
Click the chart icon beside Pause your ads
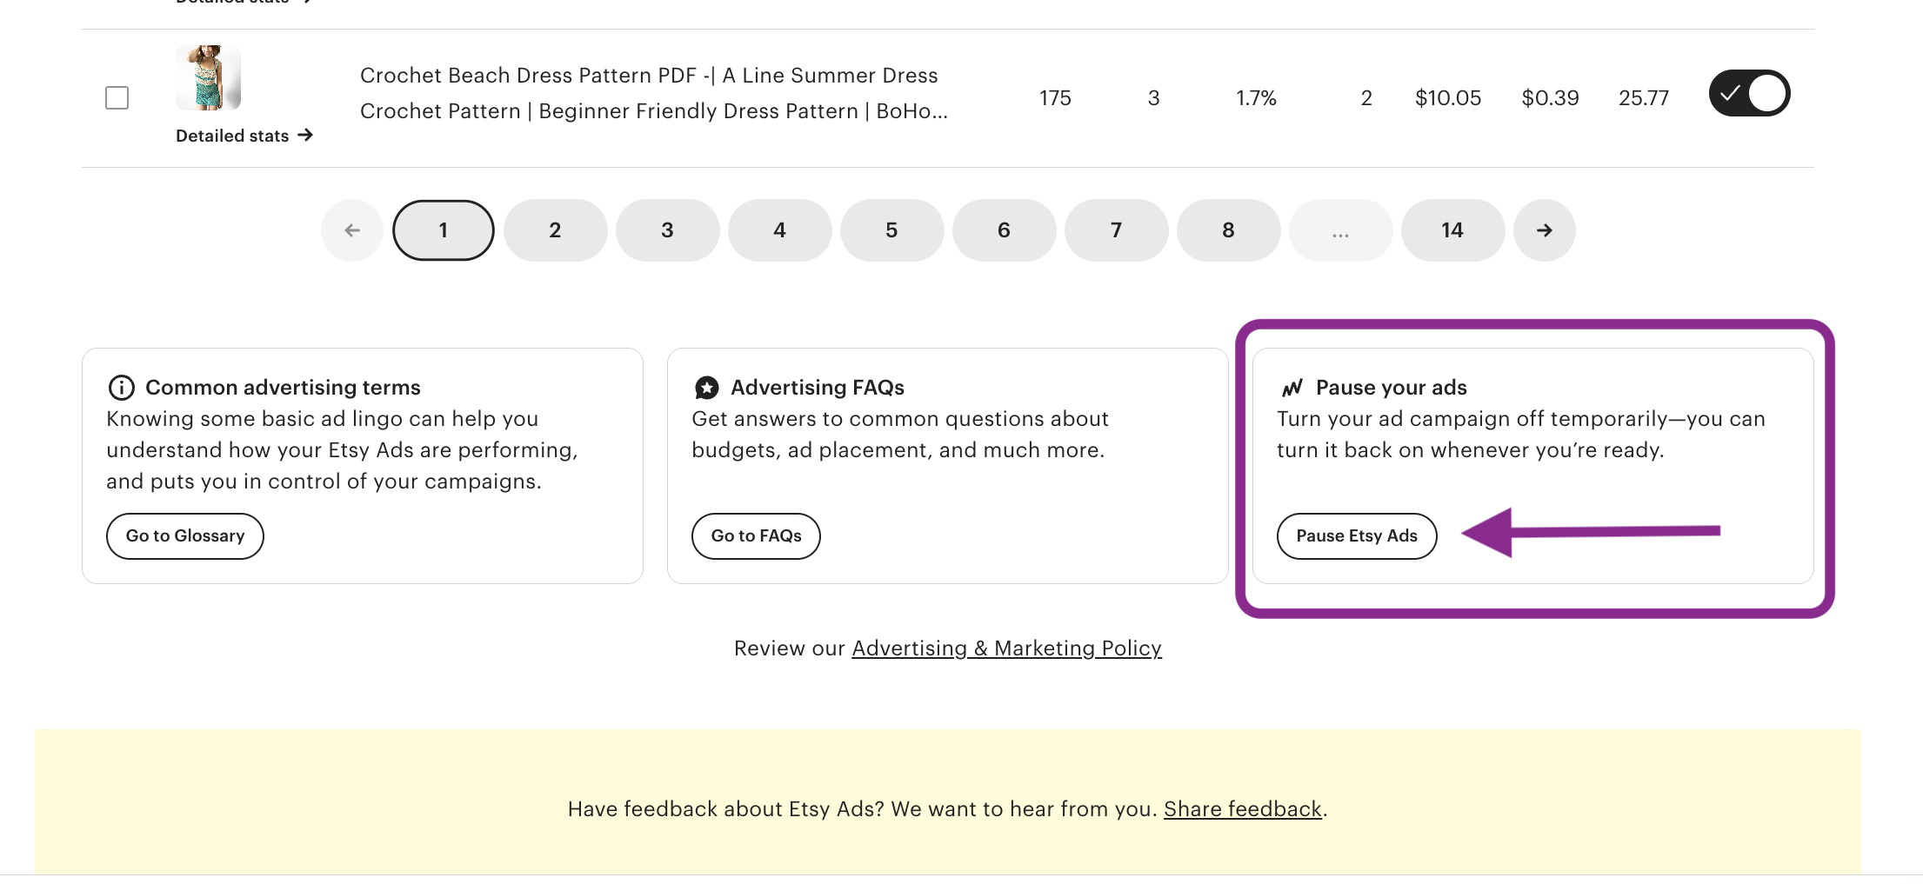pos(1292,388)
